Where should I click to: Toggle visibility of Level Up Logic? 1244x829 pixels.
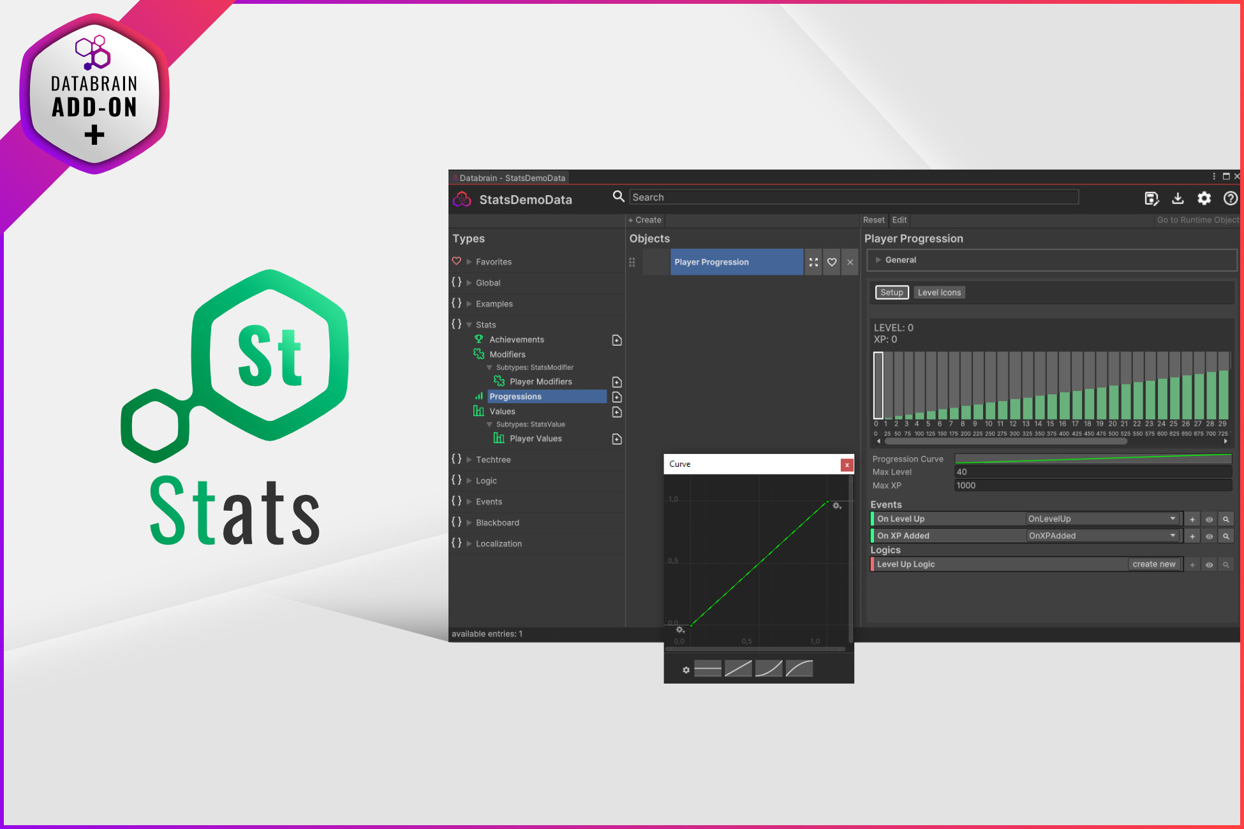(1210, 564)
